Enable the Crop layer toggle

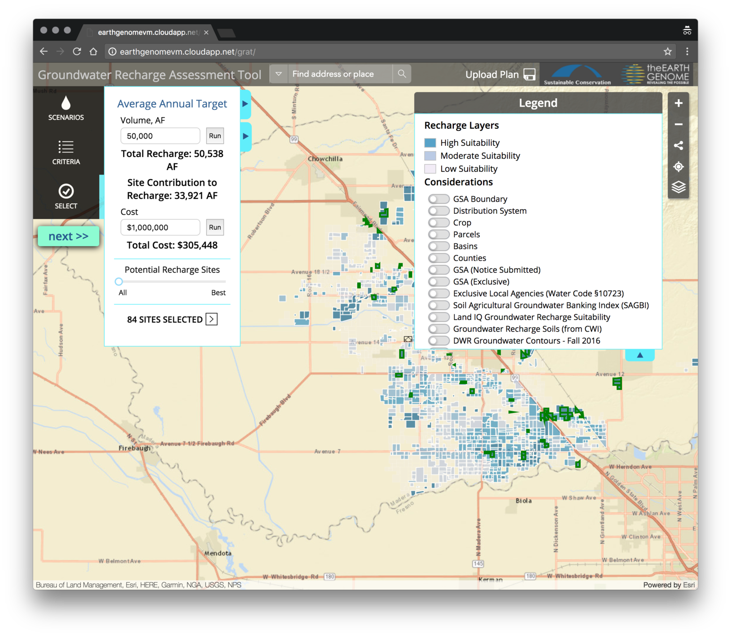439,223
